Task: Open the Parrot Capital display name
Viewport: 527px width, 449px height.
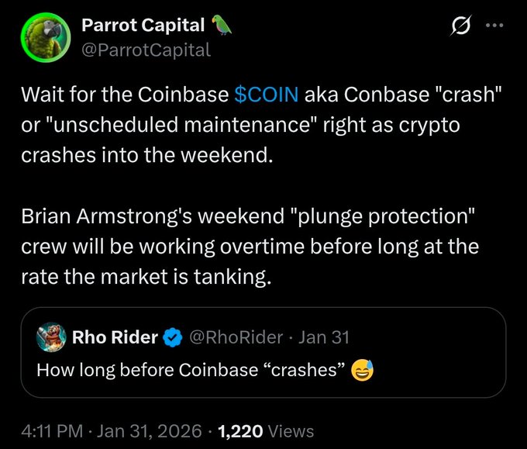Action: [143, 26]
